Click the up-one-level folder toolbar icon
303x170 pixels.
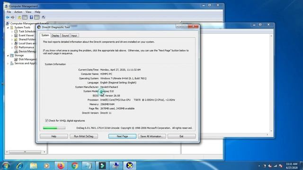pyautogui.click(x=19, y=17)
